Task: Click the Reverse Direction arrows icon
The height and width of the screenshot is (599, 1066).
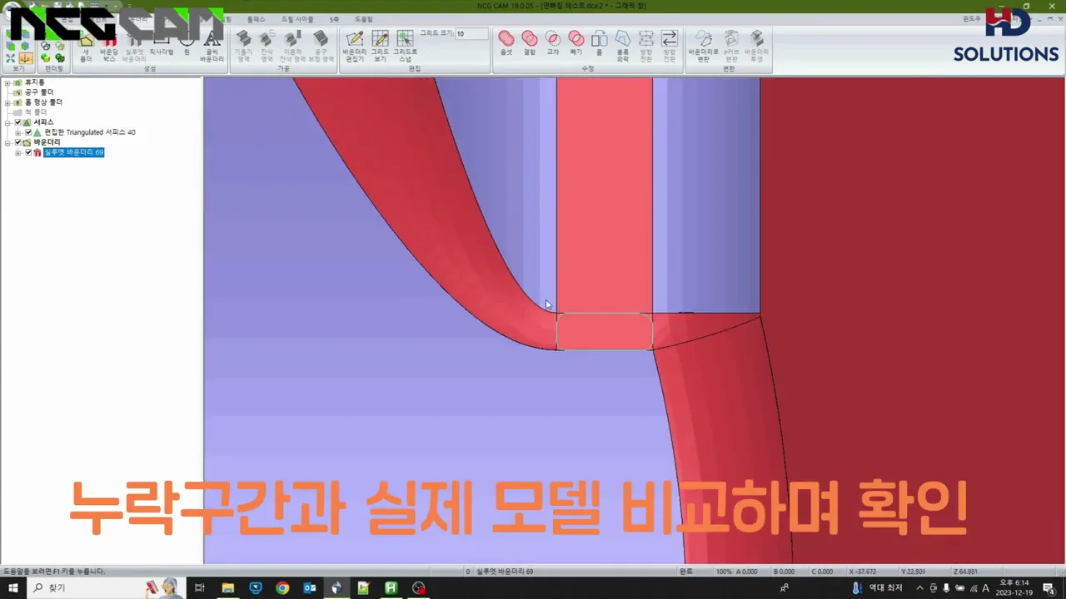Action: pyautogui.click(x=670, y=46)
